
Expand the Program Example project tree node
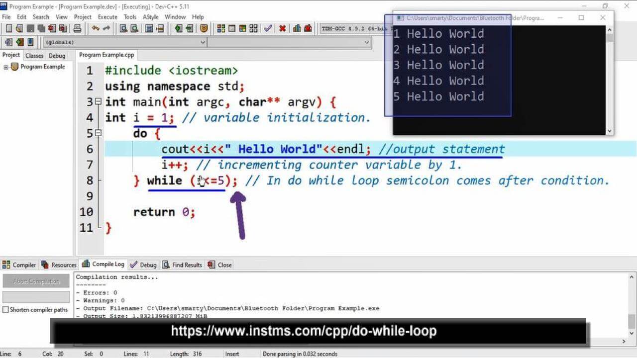tap(6, 67)
